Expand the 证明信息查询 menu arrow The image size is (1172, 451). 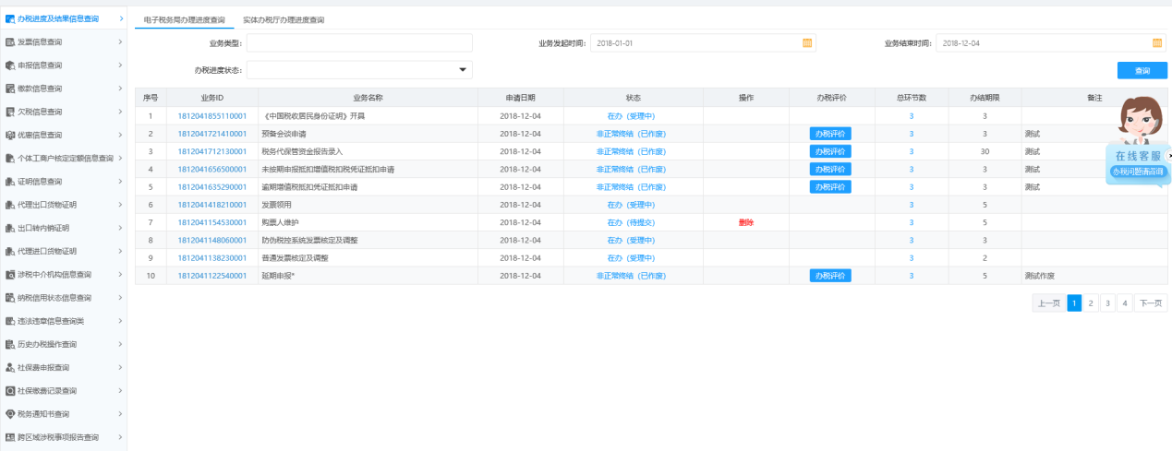[x=120, y=182]
